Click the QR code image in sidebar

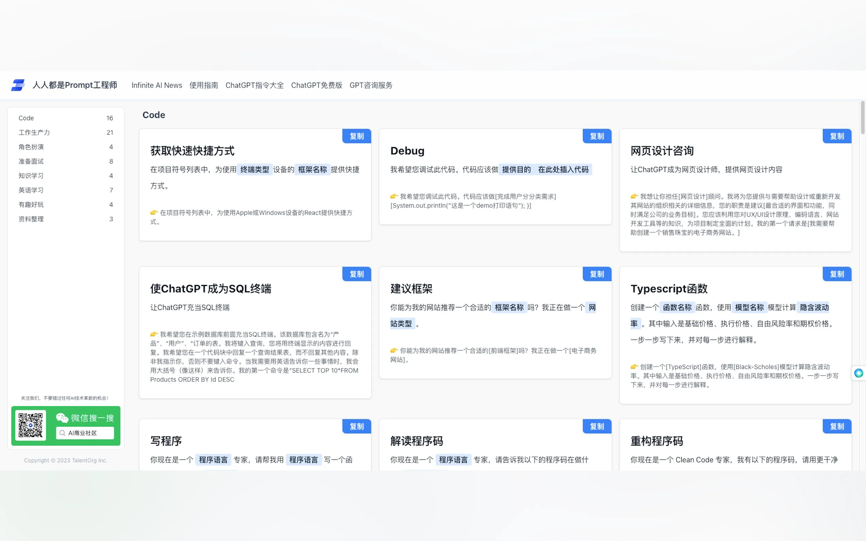coord(30,425)
